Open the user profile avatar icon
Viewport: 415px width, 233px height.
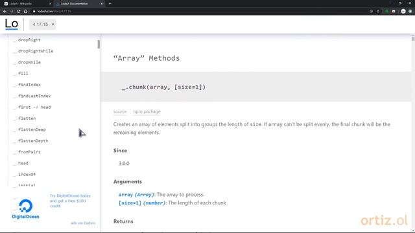pyautogui.click(x=403, y=12)
